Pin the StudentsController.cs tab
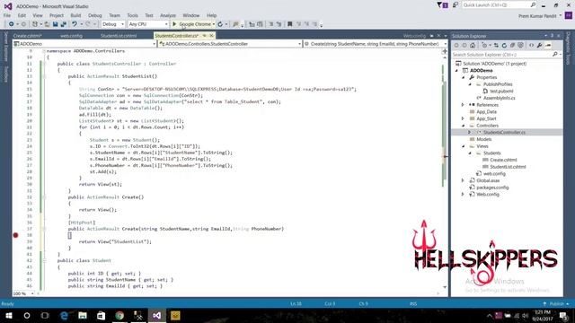The height and width of the screenshot is (323, 575). (x=205, y=36)
